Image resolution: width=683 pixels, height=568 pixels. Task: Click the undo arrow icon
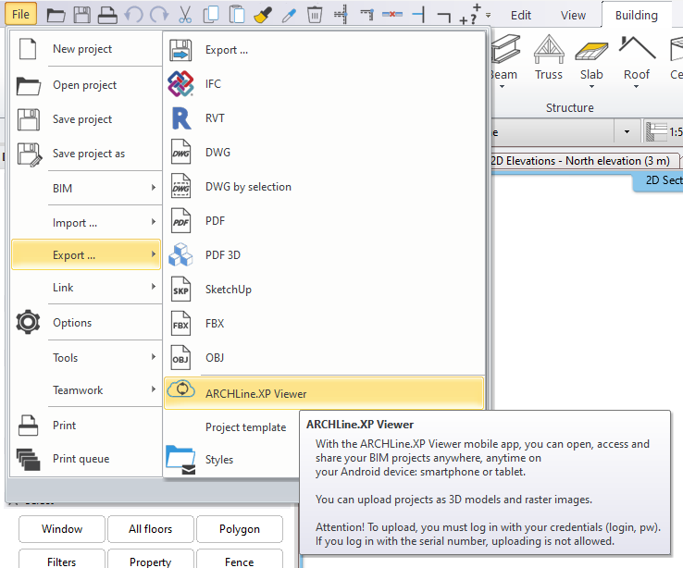click(x=133, y=15)
